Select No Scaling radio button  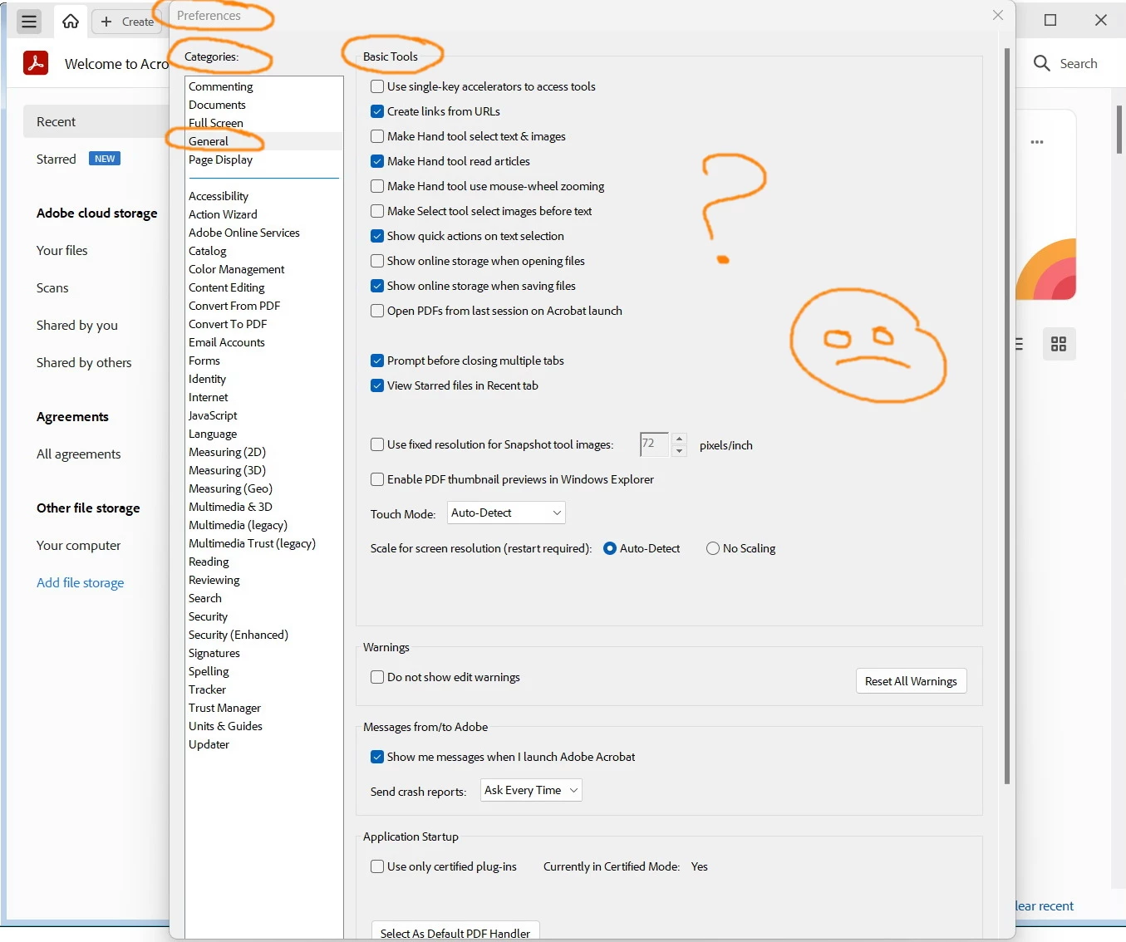713,548
